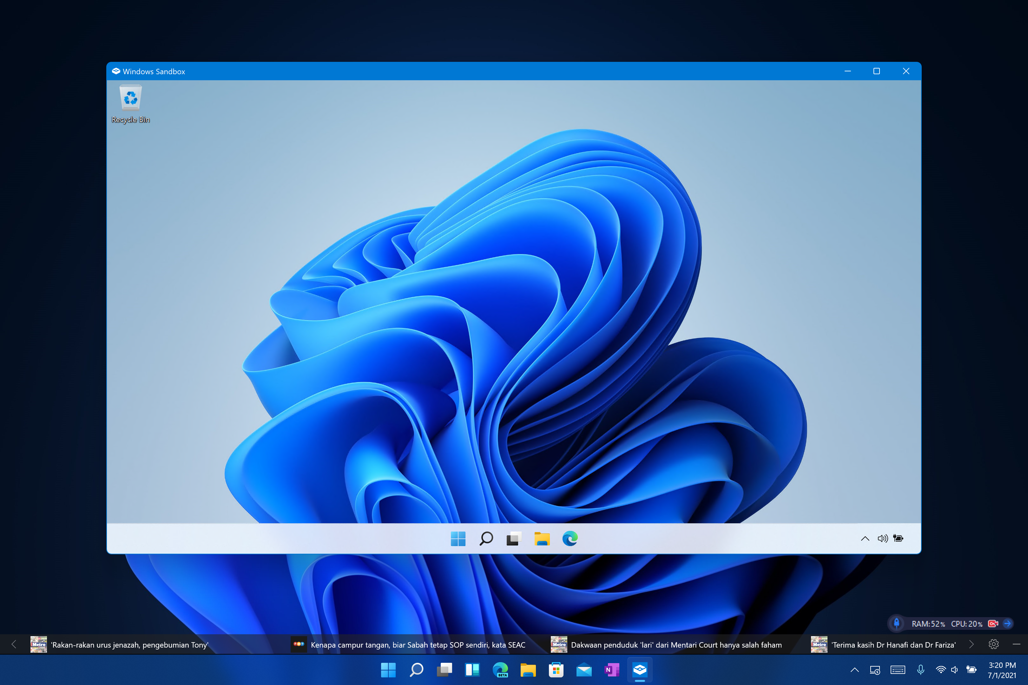Click the speaker icon in the Sandbox taskbar
Image resolution: width=1028 pixels, height=685 pixels.
883,538
